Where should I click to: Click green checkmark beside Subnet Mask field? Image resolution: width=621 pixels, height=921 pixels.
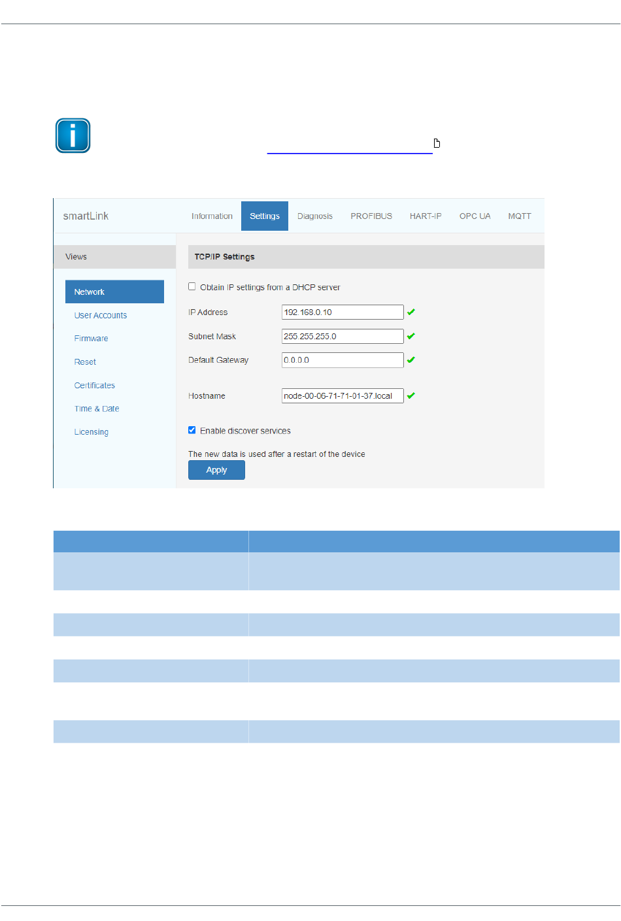411,336
